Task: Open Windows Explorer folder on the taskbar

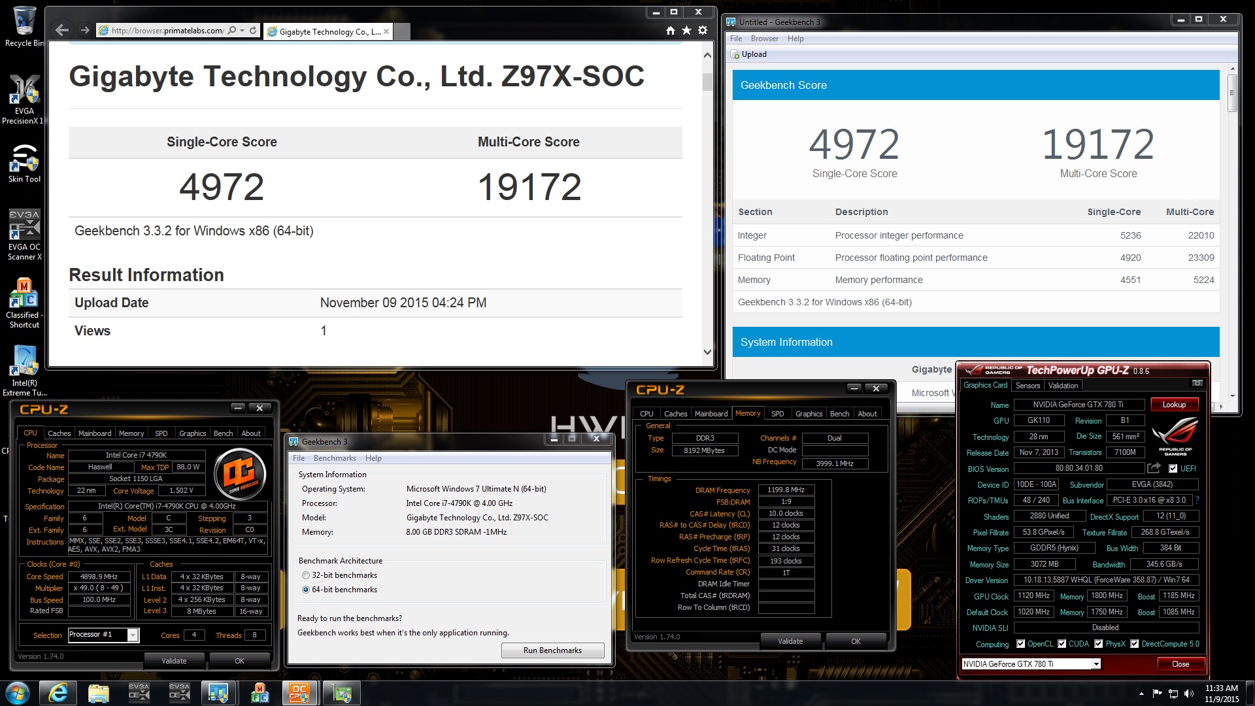Action: pyautogui.click(x=98, y=693)
